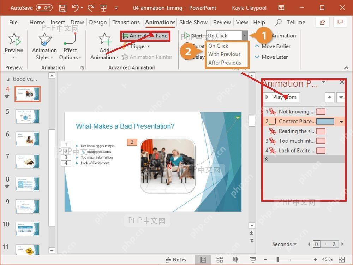The image size is (353, 265).
Task: Move animation up arrow in pane
Action: point(330,98)
